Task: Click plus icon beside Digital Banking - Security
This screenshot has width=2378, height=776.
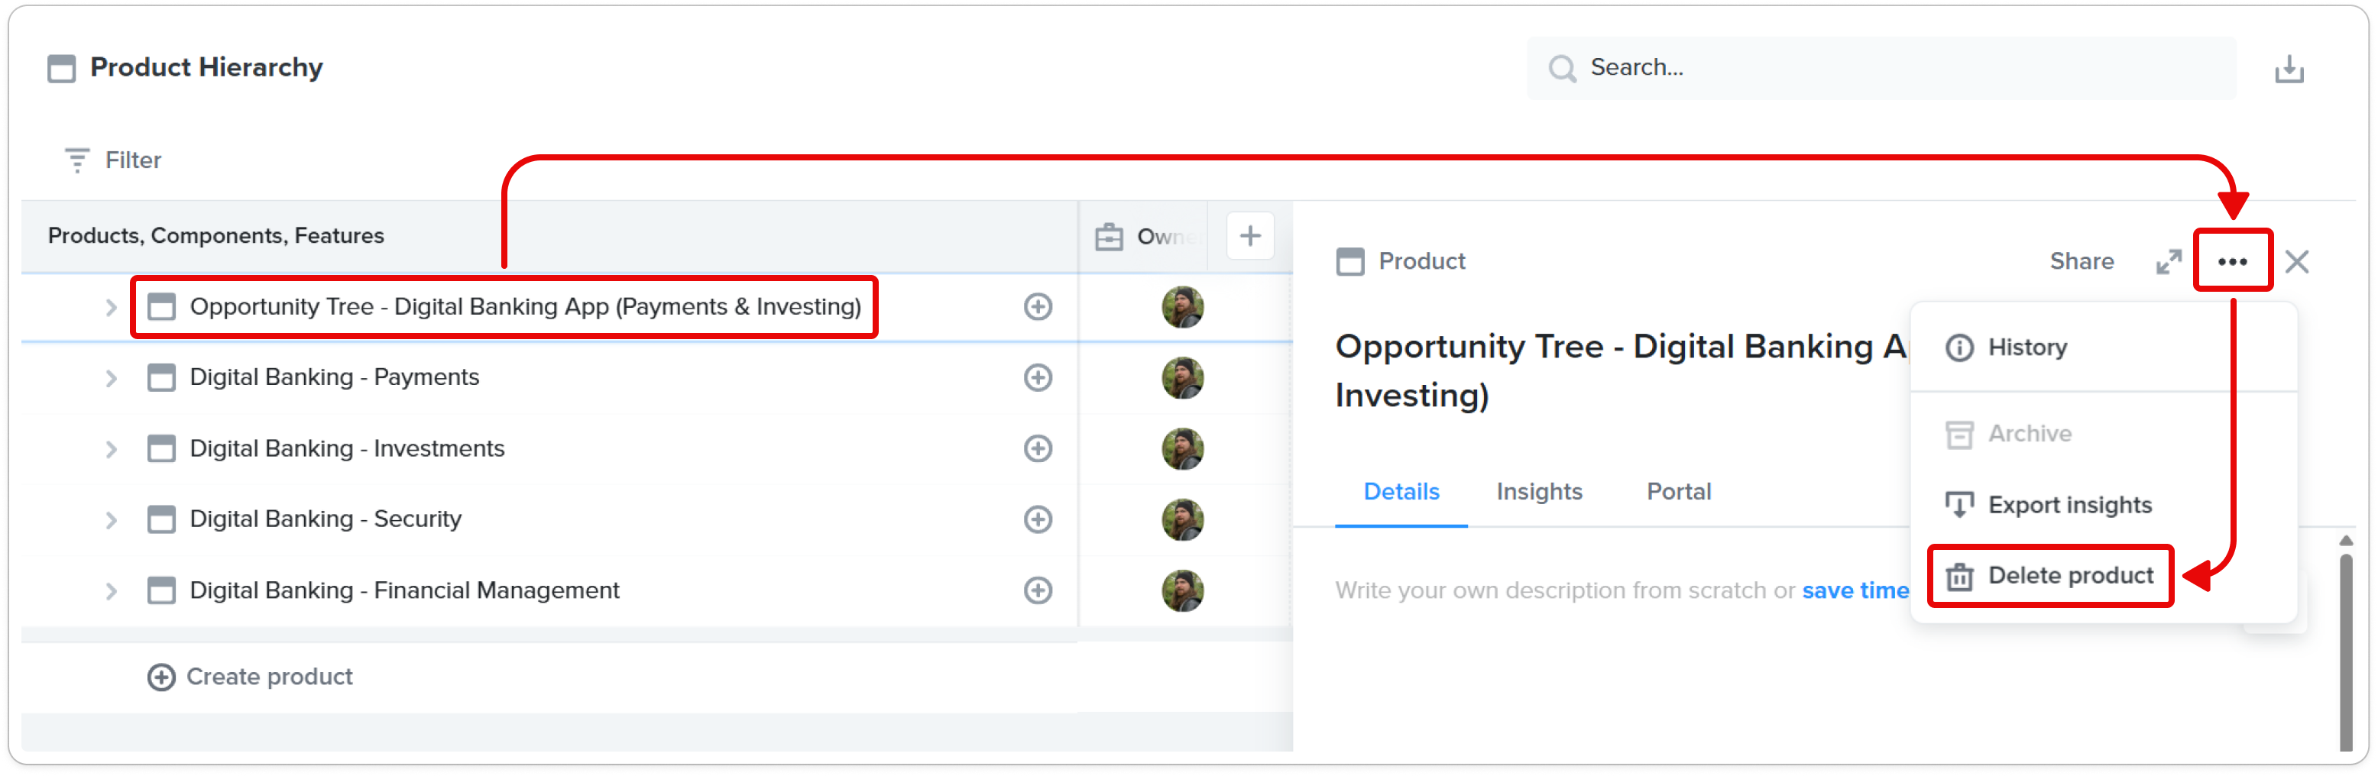Action: point(1038,519)
